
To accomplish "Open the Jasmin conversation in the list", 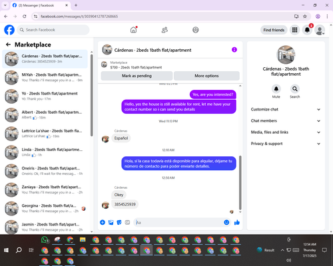I will 45,227.
